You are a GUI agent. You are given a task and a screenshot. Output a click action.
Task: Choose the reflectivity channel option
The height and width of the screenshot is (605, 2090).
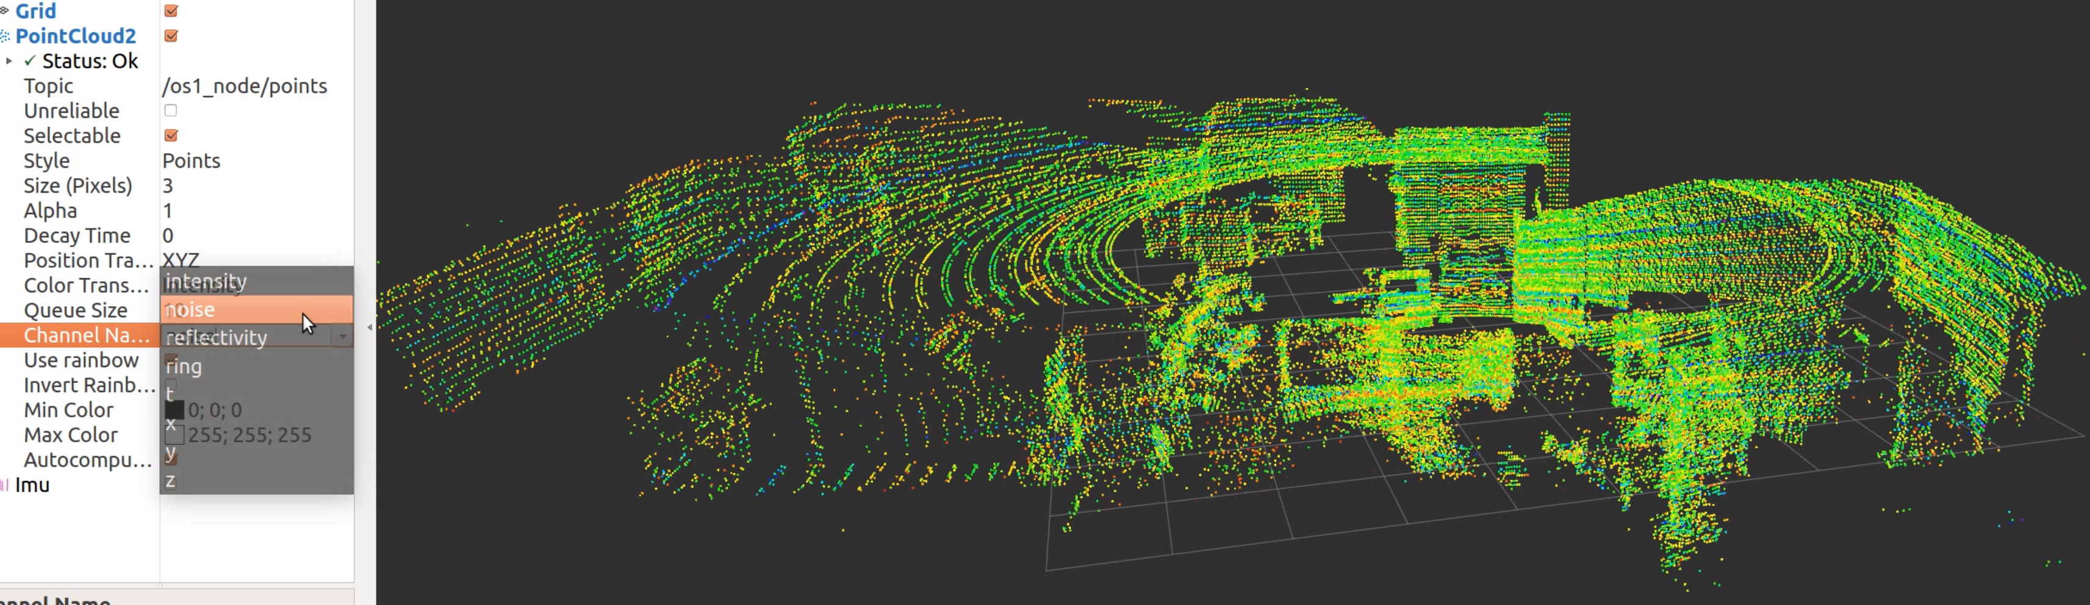[x=216, y=337]
